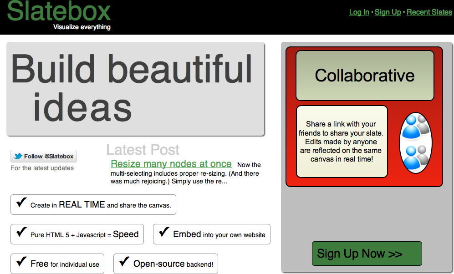Screen dimensions: 454x274
Task: Click checkmark next to Embed feature
Action: (163, 232)
